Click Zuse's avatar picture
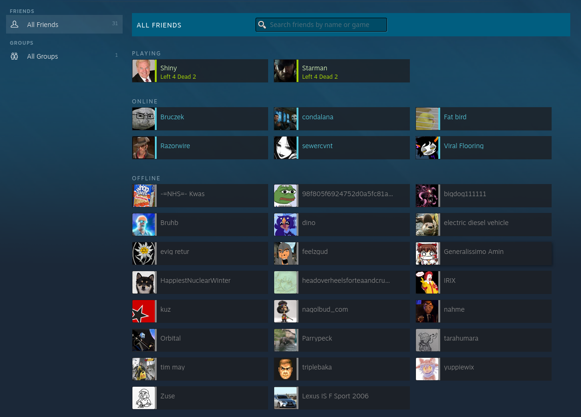Viewport: 581px width, 417px height. (144, 398)
